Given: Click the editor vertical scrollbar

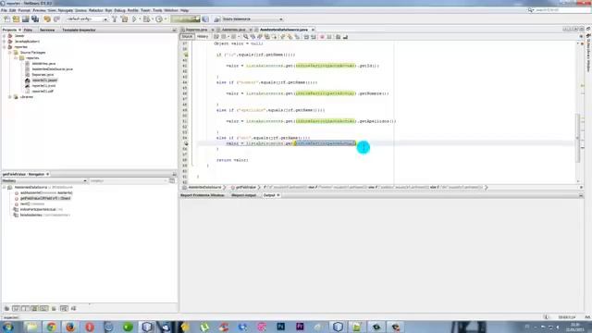Looking at the screenshot, I should (578, 138).
